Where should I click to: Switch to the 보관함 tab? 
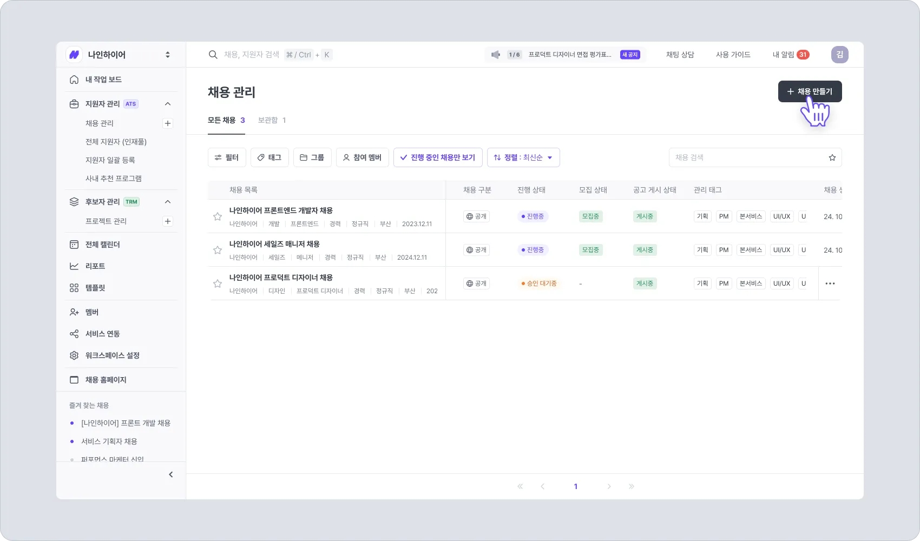272,120
